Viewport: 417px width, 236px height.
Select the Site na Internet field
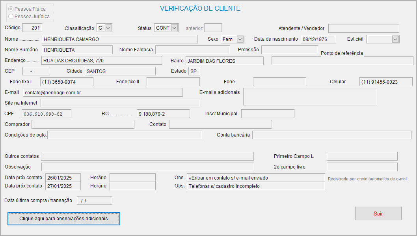tap(120, 103)
